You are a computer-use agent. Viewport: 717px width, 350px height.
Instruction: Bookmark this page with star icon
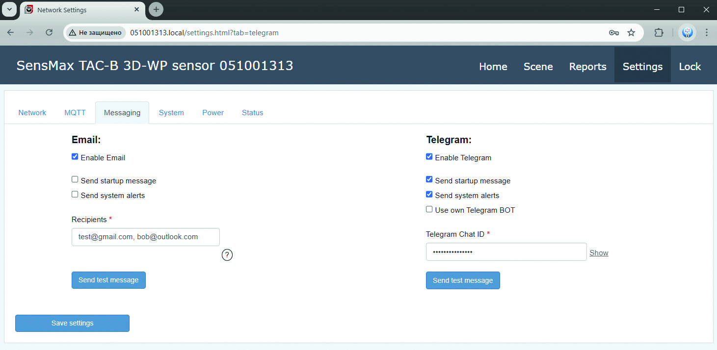pos(631,33)
